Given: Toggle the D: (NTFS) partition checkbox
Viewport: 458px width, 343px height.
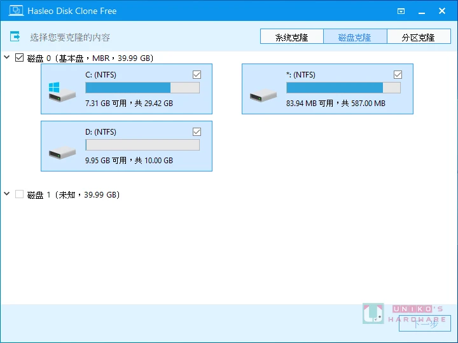Looking at the screenshot, I should pyautogui.click(x=197, y=132).
